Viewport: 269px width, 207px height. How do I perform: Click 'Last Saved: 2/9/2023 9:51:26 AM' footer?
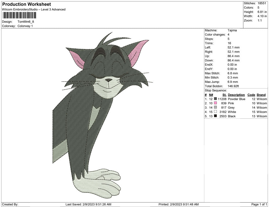click(88, 204)
